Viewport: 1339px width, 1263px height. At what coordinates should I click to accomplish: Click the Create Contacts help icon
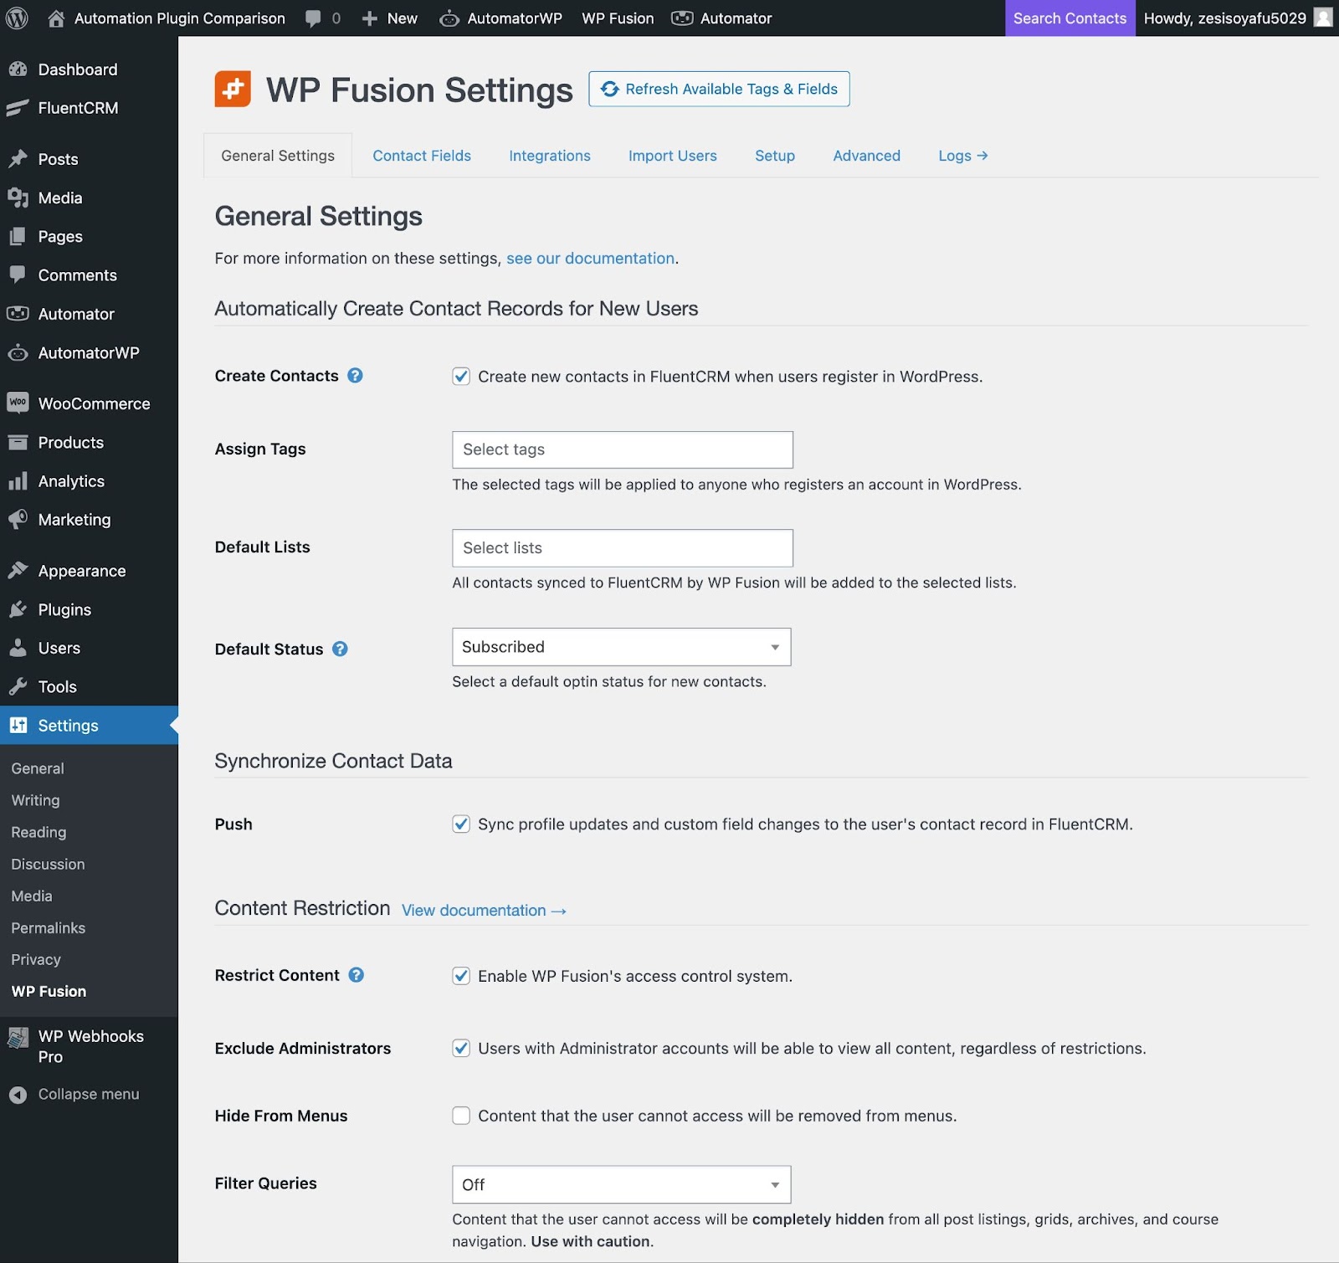(355, 376)
